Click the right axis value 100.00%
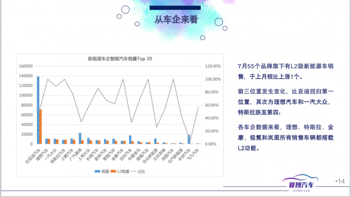351x197 pixels. [213, 79]
